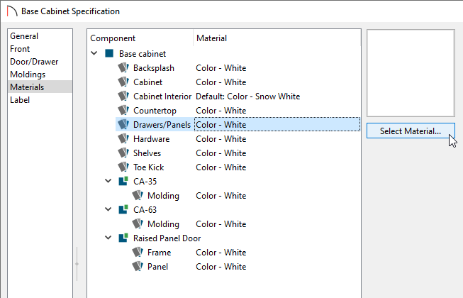Click the blue Base cabinet square icon
The width and height of the screenshot is (463, 298).
tap(109, 53)
